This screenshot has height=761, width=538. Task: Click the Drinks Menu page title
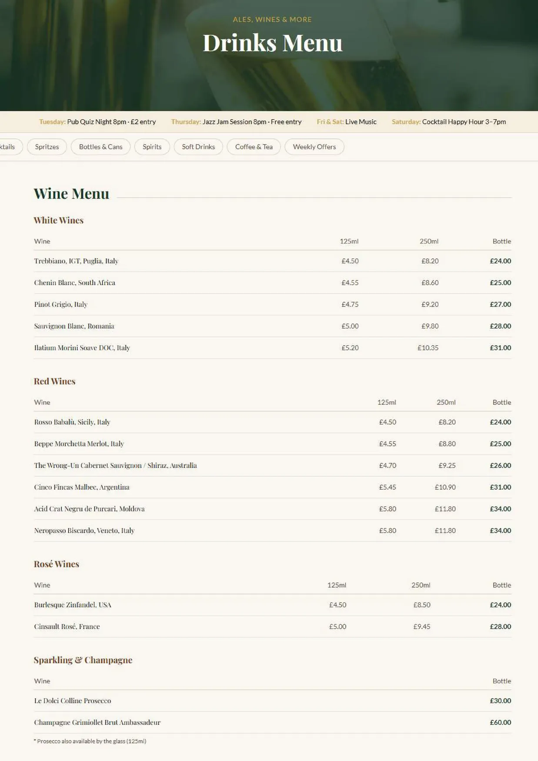[x=273, y=43]
